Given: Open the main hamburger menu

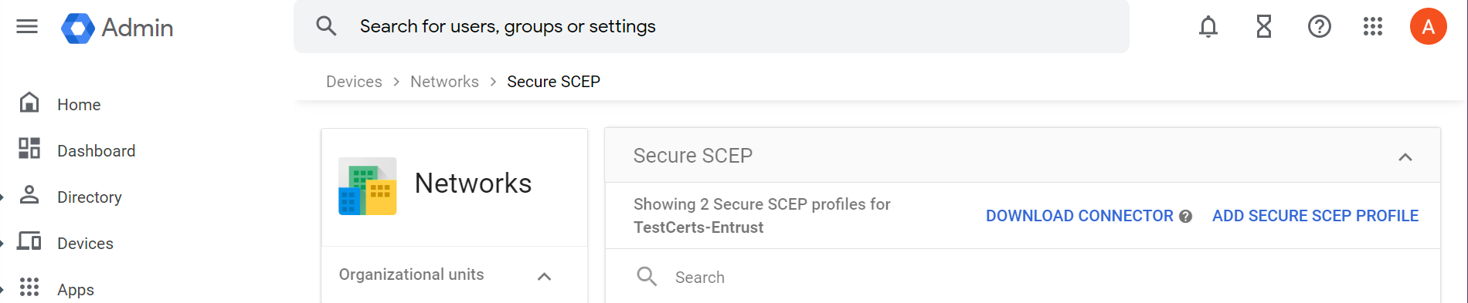Looking at the screenshot, I should 27,27.
